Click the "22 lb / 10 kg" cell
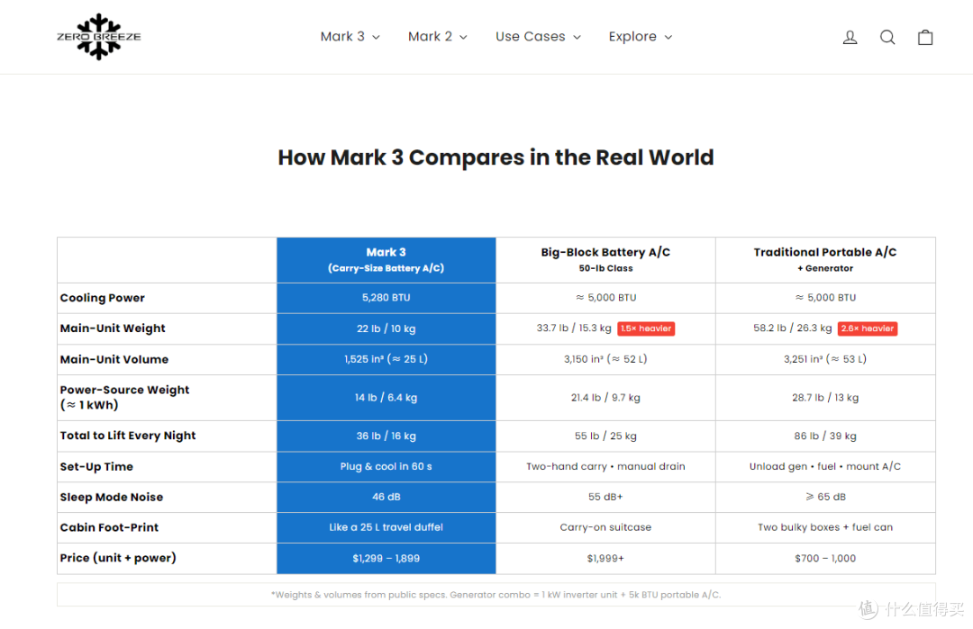973x629 pixels. (x=386, y=328)
